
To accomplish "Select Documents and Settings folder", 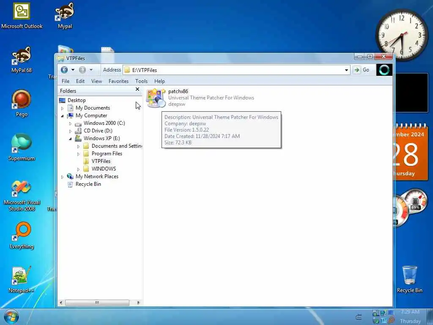I will point(117,146).
